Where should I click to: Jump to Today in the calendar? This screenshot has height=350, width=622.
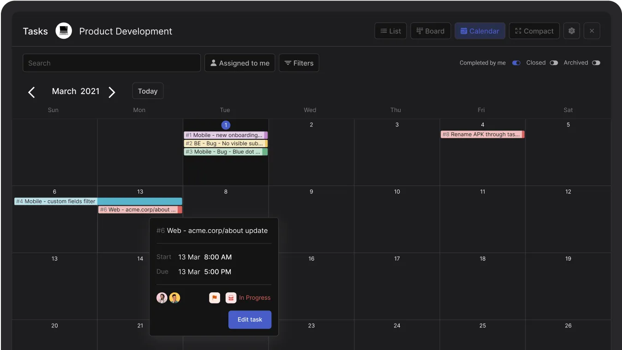148,91
